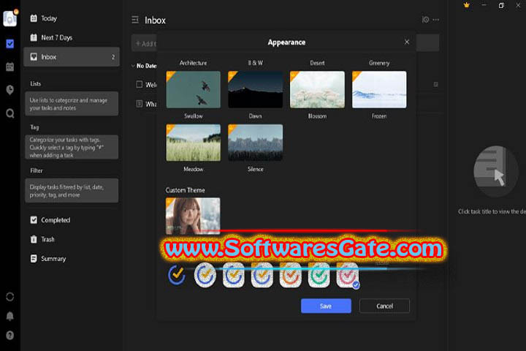Select the Custom Theme photo thumbnail
Image resolution: width=526 pixels, height=351 pixels.
(193, 216)
